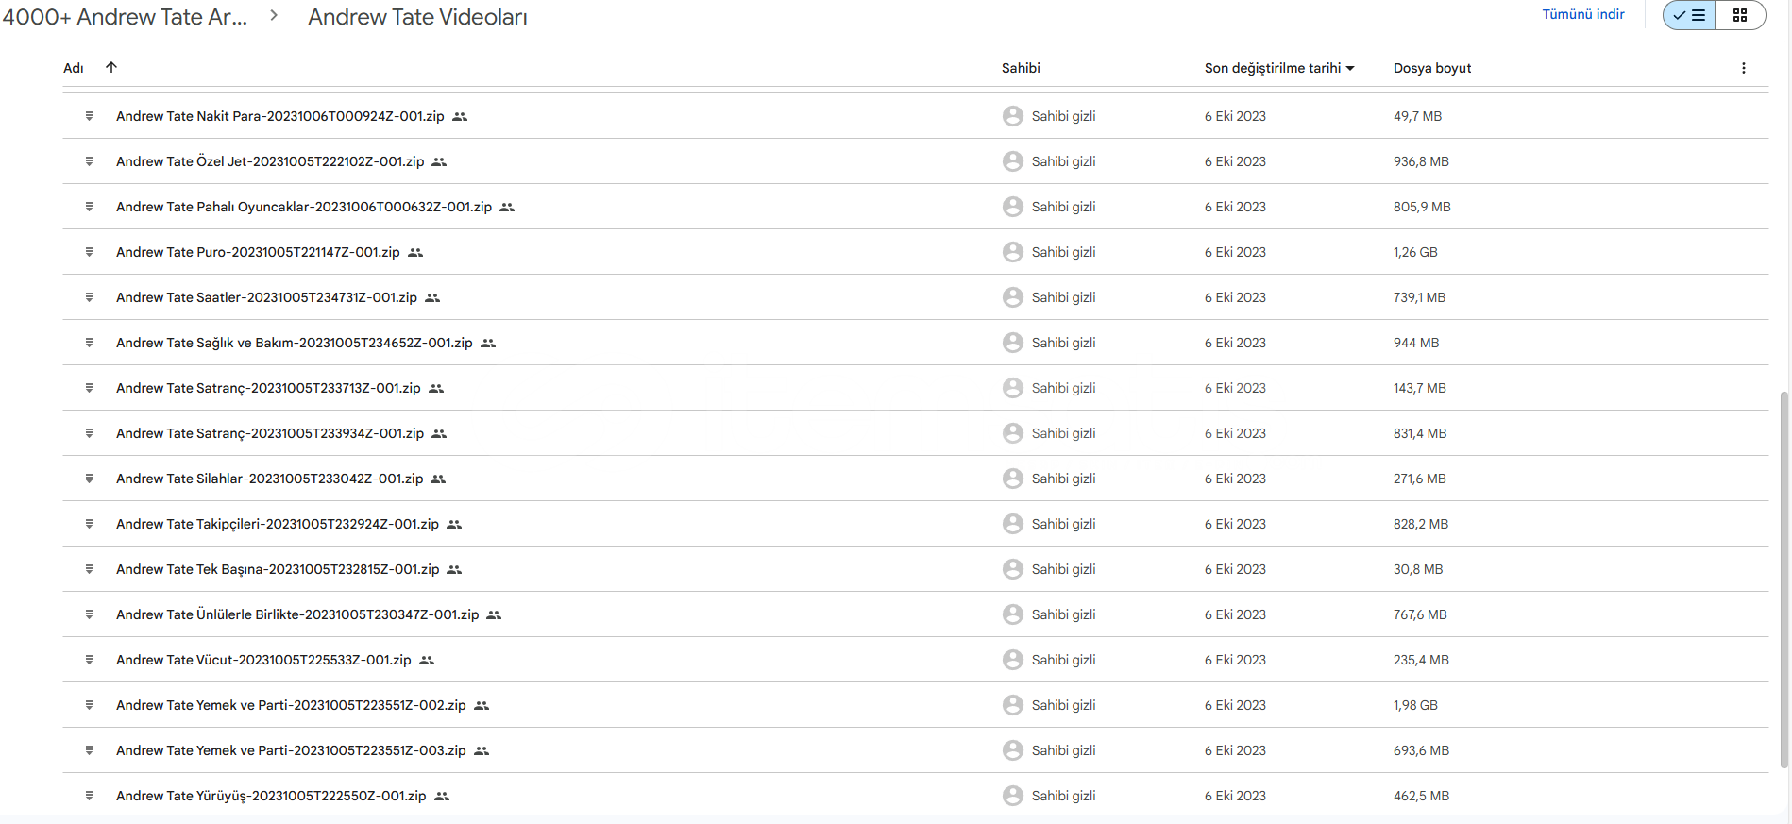Viewport: 1792px width, 824px height.
Task: Click shared icon next to Yemek ve Parti-002 zip
Action: click(482, 706)
